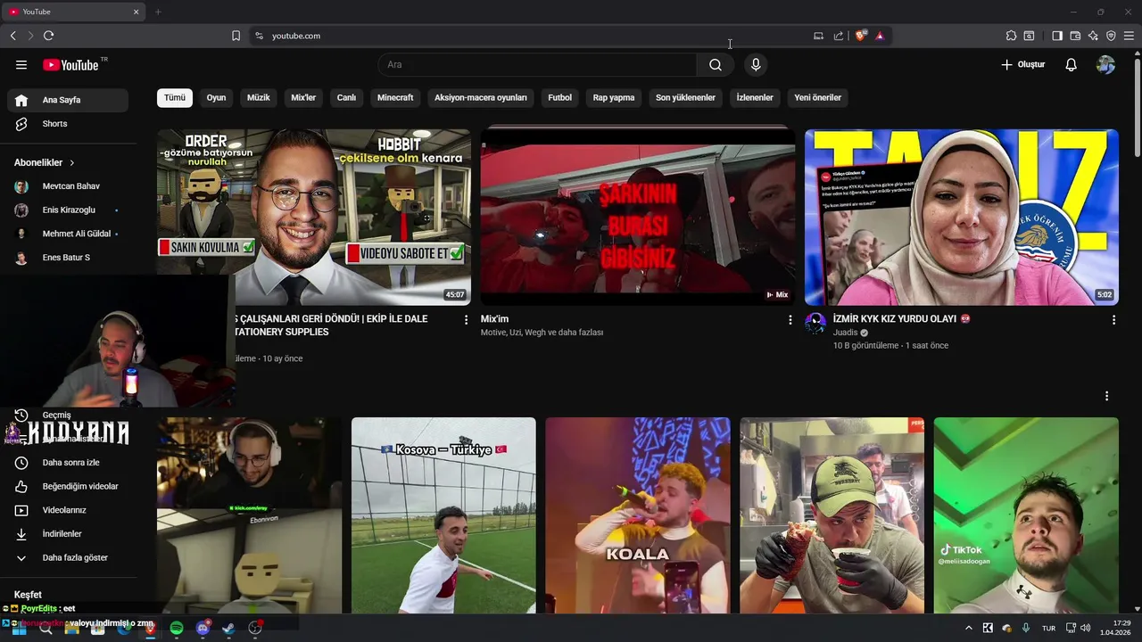Image resolution: width=1142 pixels, height=642 pixels.
Task: Reload the page with the refresh icon
Action: [48, 36]
